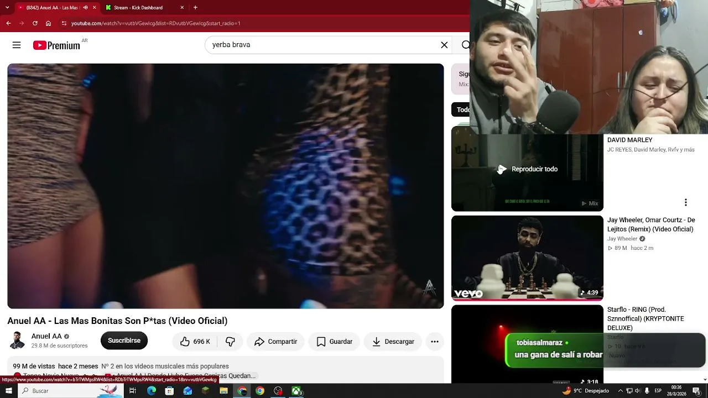The height and width of the screenshot is (398, 708).
Task: Expand the browser tab search dropdown
Action: point(7,8)
